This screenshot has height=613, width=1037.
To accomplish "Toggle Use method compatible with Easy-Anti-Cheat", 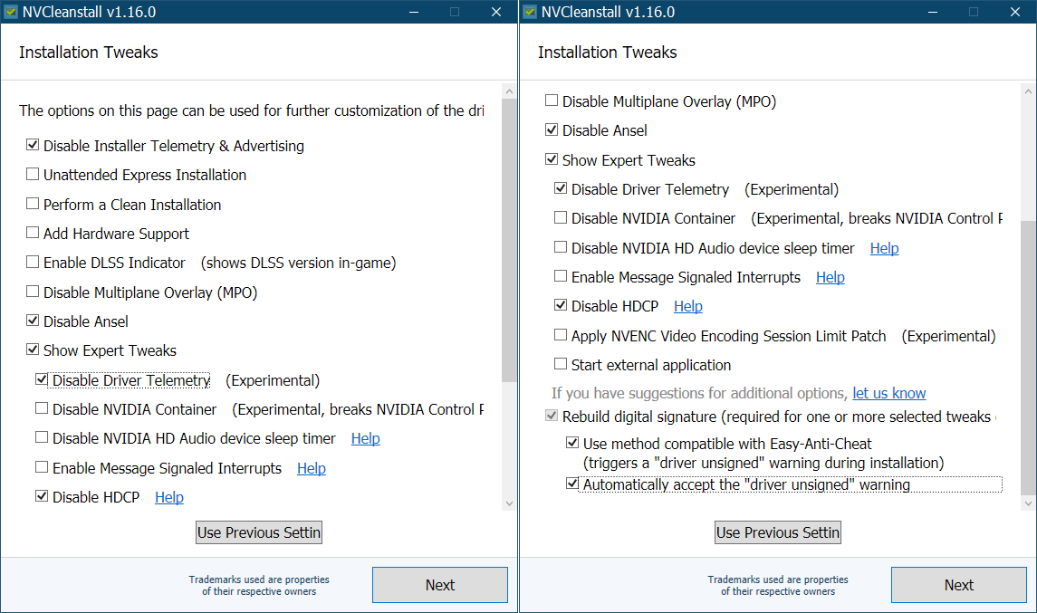I will point(572,443).
